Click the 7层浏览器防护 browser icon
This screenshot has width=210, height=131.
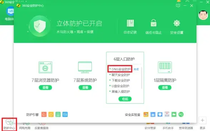tap(45, 67)
